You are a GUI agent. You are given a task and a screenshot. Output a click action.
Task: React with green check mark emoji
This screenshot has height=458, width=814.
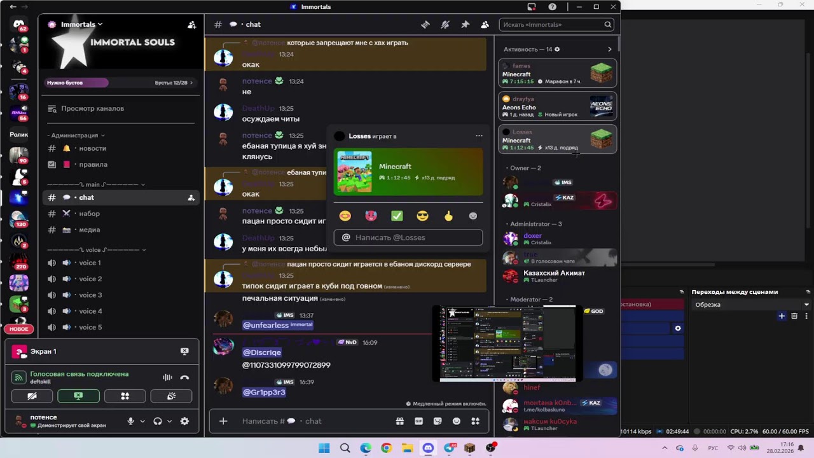pos(397,216)
